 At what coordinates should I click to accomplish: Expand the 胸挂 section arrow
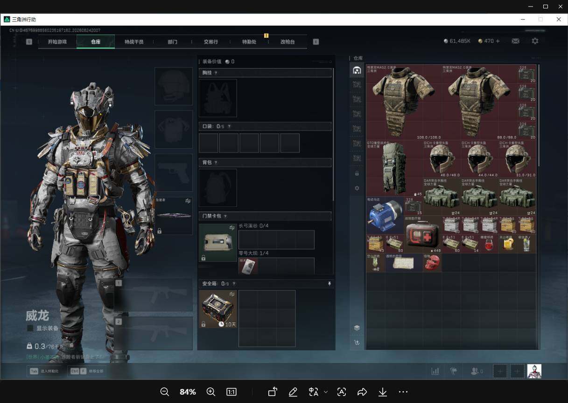pos(216,73)
